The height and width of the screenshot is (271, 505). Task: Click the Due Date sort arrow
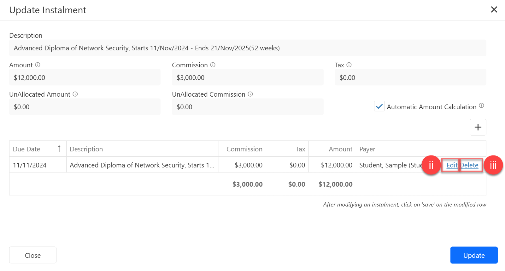59,149
